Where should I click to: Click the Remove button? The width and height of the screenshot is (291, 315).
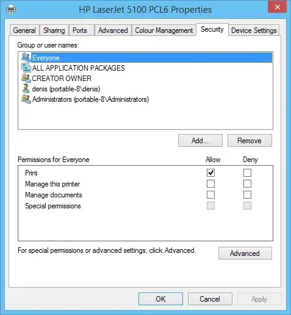tap(250, 141)
